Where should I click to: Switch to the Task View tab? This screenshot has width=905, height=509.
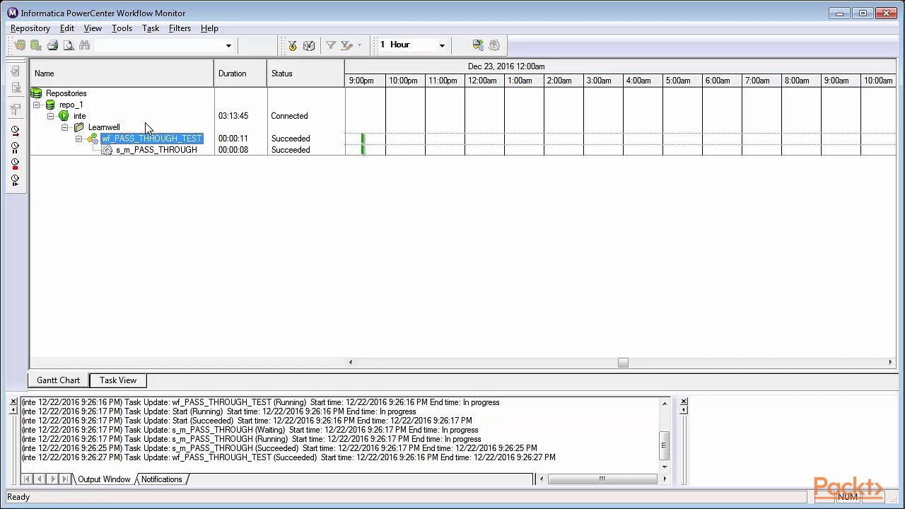point(118,380)
